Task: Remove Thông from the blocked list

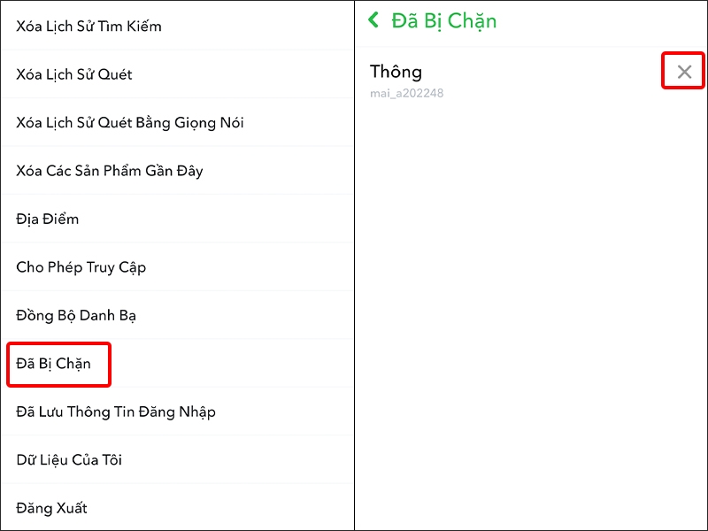Action: coord(682,71)
